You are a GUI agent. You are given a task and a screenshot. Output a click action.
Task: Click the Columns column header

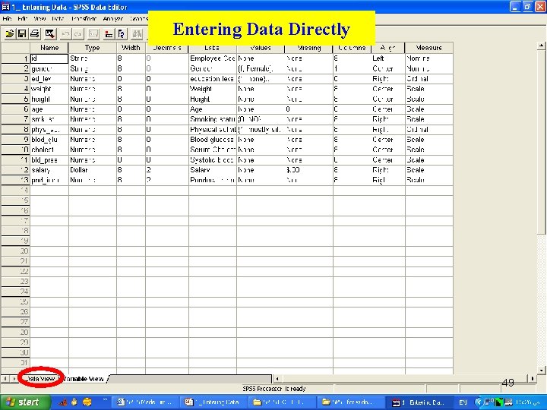point(352,48)
